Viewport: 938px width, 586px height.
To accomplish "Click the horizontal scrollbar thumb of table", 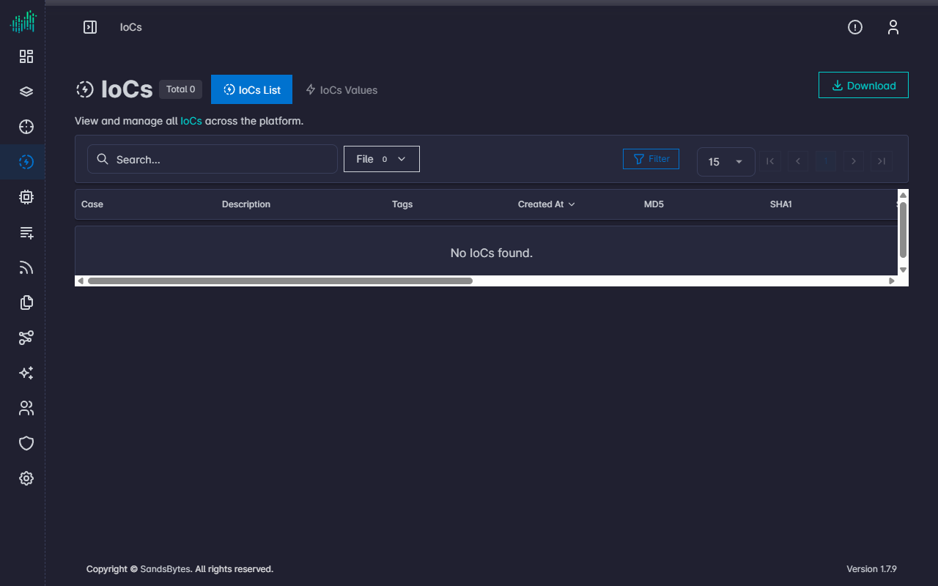I will click(280, 281).
